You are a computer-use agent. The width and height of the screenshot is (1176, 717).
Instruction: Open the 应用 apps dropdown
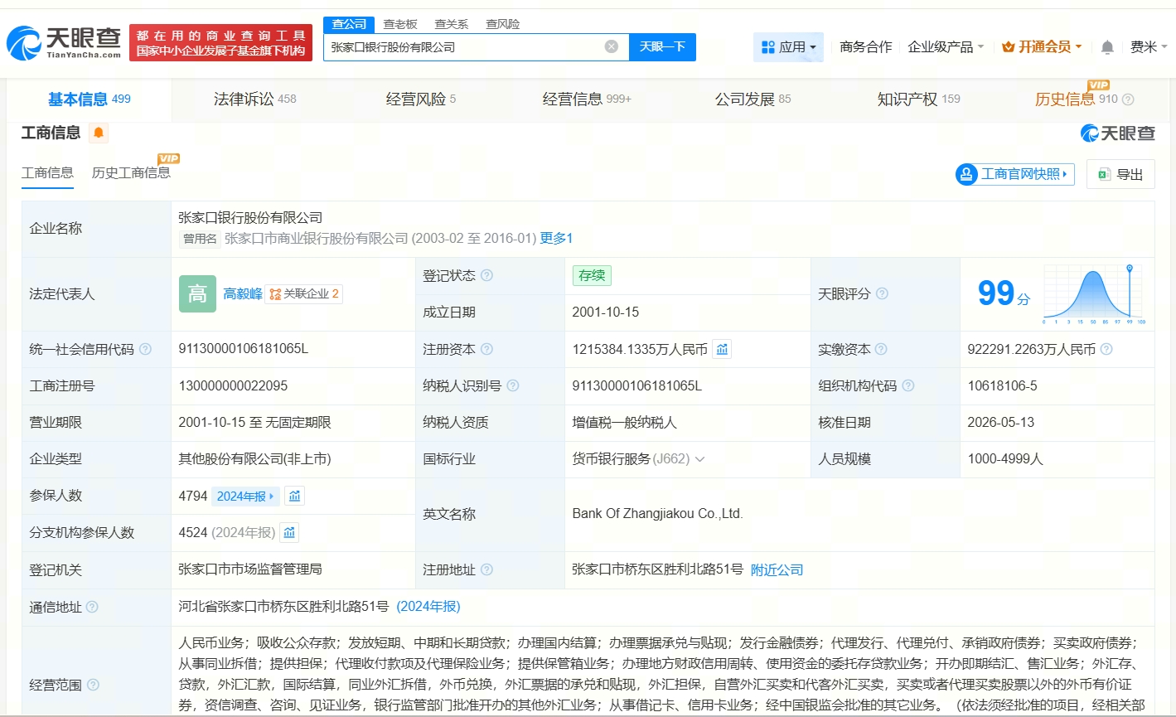tap(788, 47)
